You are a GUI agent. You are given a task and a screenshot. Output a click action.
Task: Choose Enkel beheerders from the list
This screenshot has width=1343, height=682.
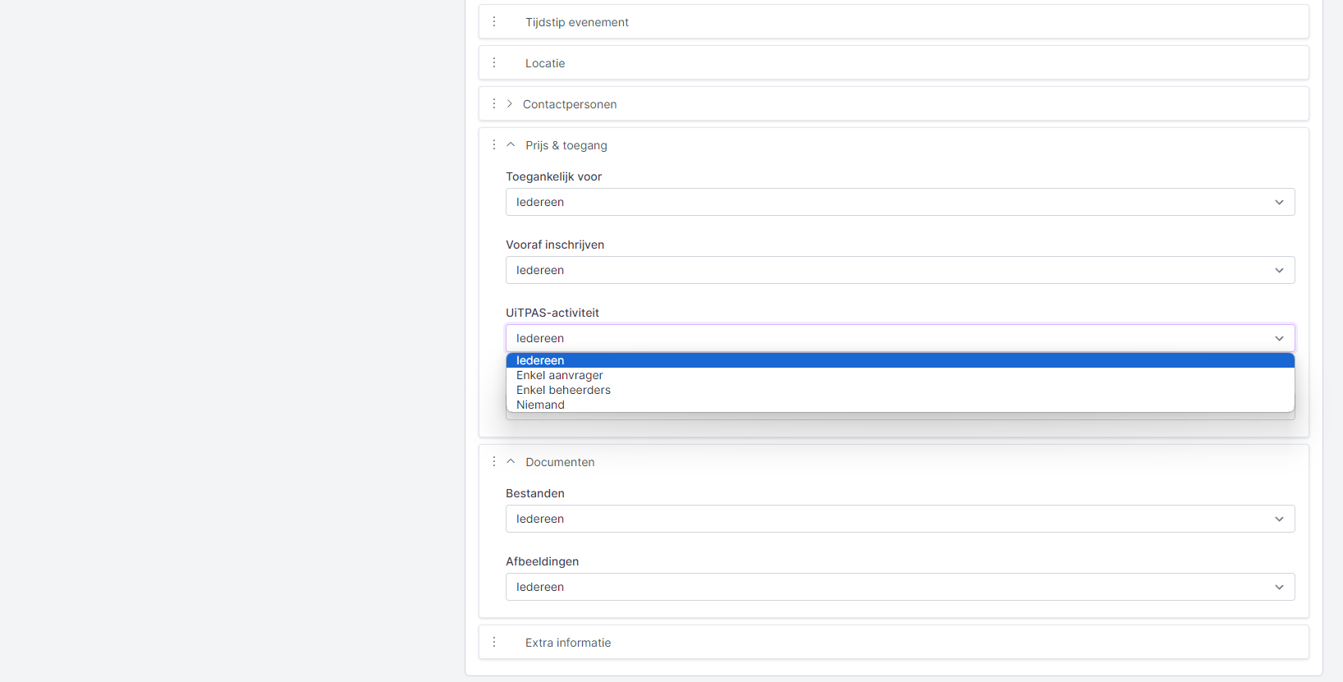tap(563, 390)
